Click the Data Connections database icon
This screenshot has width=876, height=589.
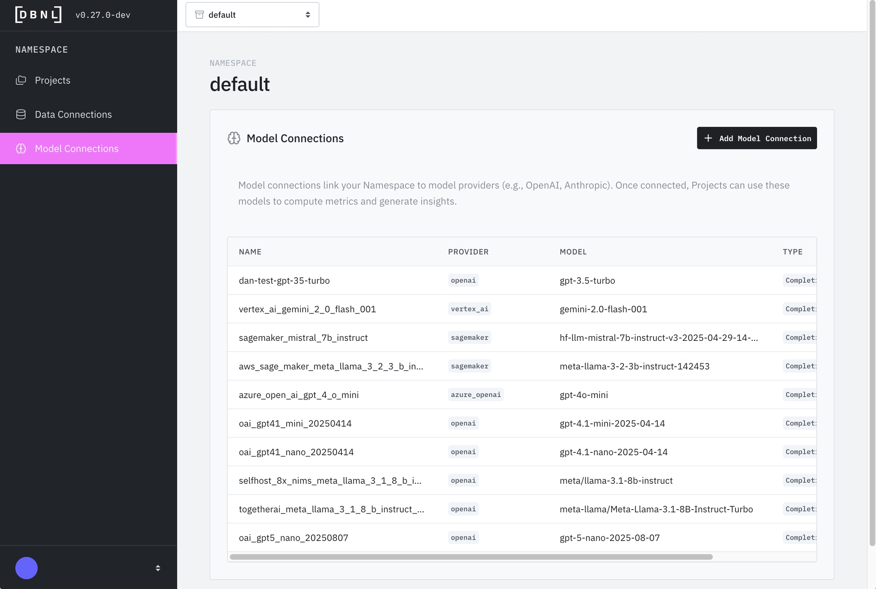[21, 114]
